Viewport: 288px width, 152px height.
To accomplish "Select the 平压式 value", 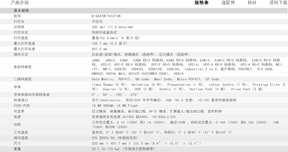I will click(x=97, y=21).
